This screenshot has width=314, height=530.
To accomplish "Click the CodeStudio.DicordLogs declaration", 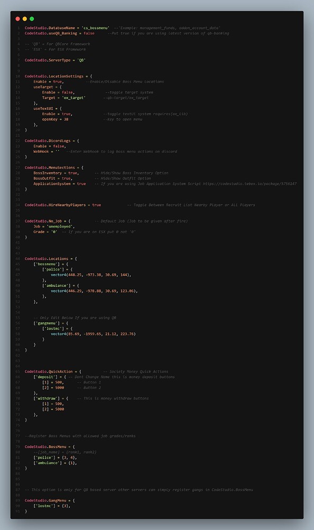I will [52, 140].
